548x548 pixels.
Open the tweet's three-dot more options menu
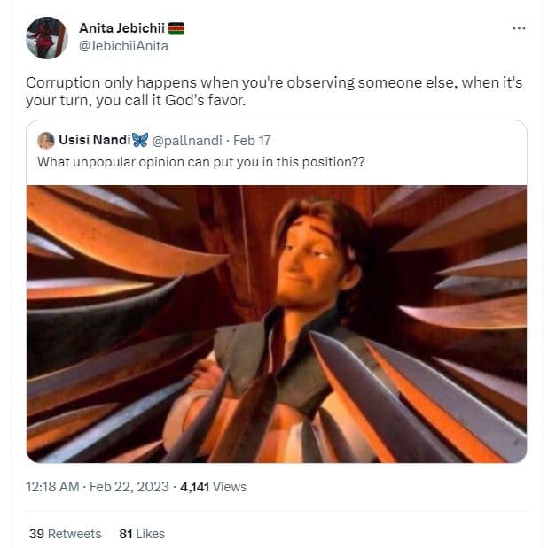[x=519, y=28]
